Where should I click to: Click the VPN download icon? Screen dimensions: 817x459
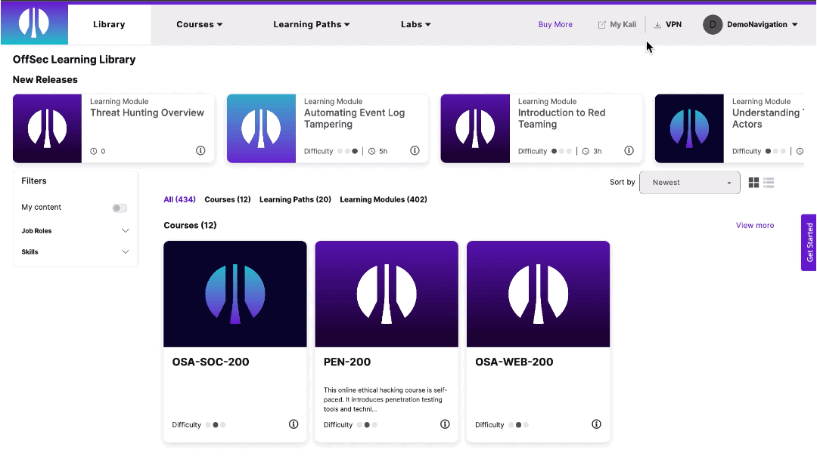point(657,25)
